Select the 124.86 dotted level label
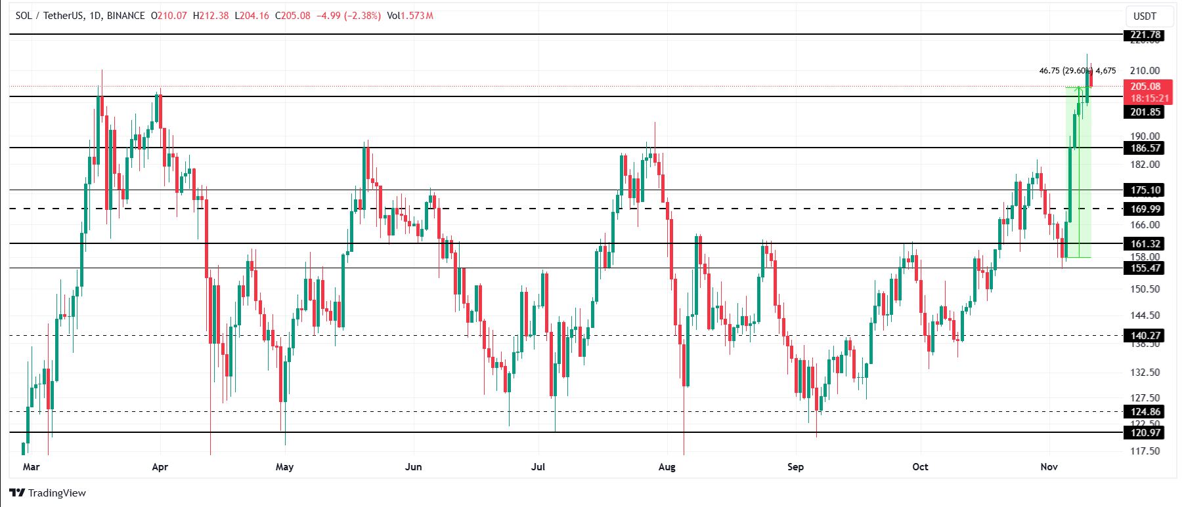1184x507 pixels. coord(1145,412)
